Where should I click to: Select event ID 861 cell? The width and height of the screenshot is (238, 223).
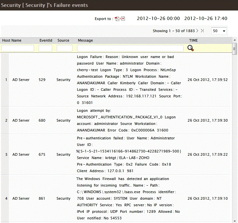42,198
